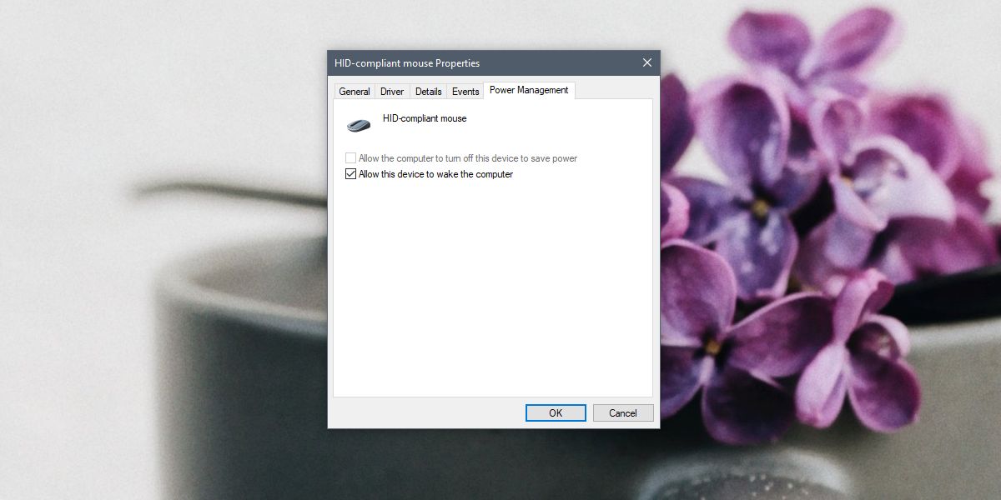Screen dimensions: 1001x500
Task: View the Events tab
Action: coord(465,92)
